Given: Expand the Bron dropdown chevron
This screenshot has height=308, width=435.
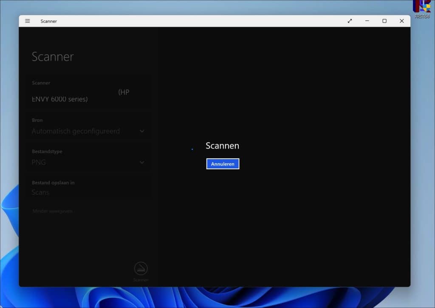Looking at the screenshot, I should tap(142, 131).
